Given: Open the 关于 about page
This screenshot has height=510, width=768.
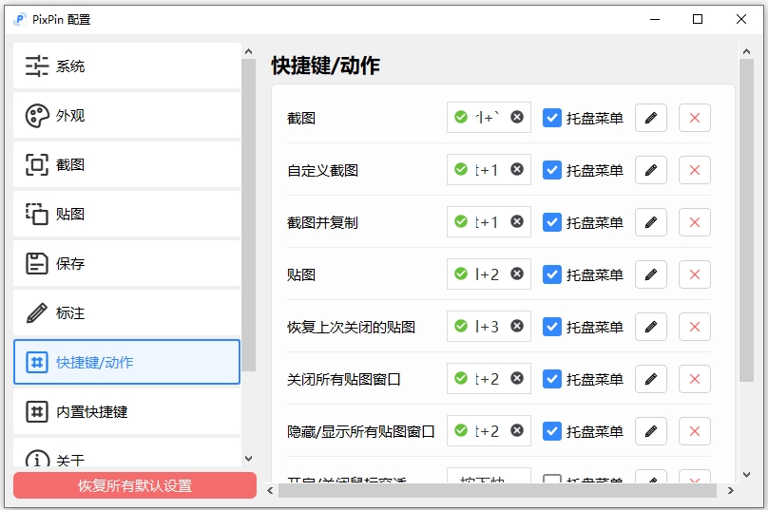Looking at the screenshot, I should (126, 453).
